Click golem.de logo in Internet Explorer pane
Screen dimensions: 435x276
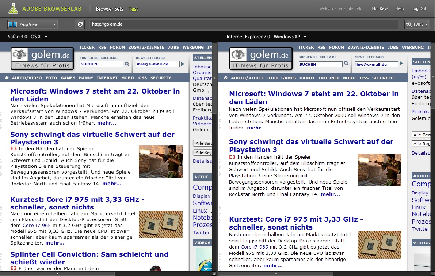(x=261, y=58)
